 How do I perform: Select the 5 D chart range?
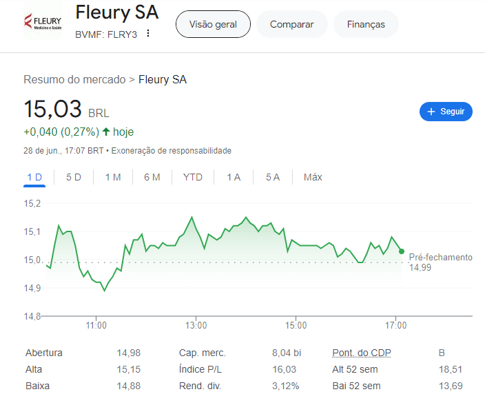click(74, 177)
